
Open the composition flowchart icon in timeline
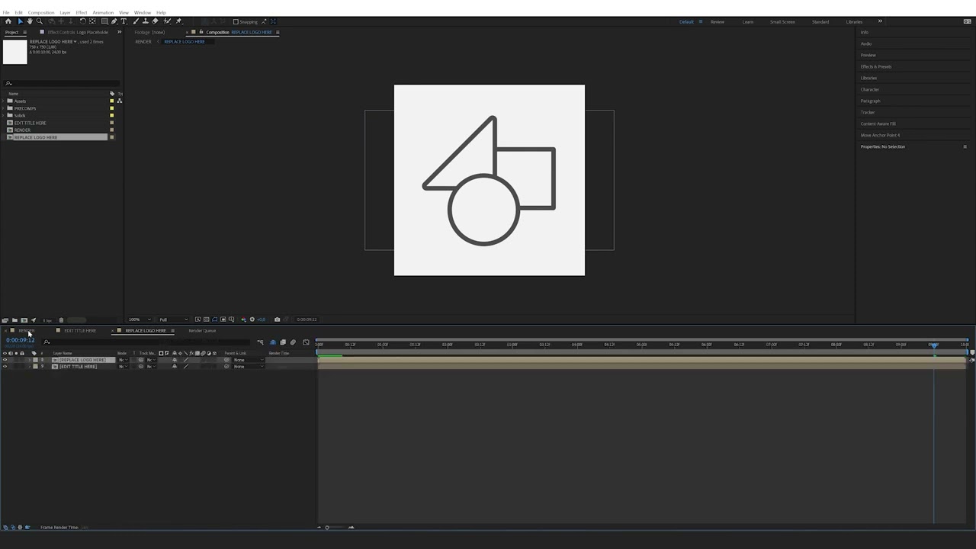pos(260,342)
